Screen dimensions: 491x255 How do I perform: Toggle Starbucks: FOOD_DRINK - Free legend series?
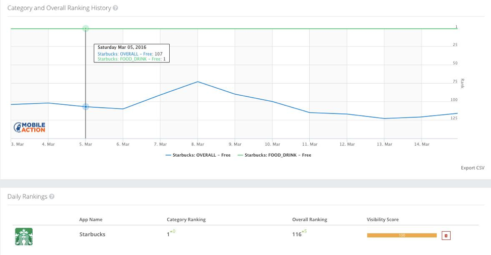(x=274, y=155)
